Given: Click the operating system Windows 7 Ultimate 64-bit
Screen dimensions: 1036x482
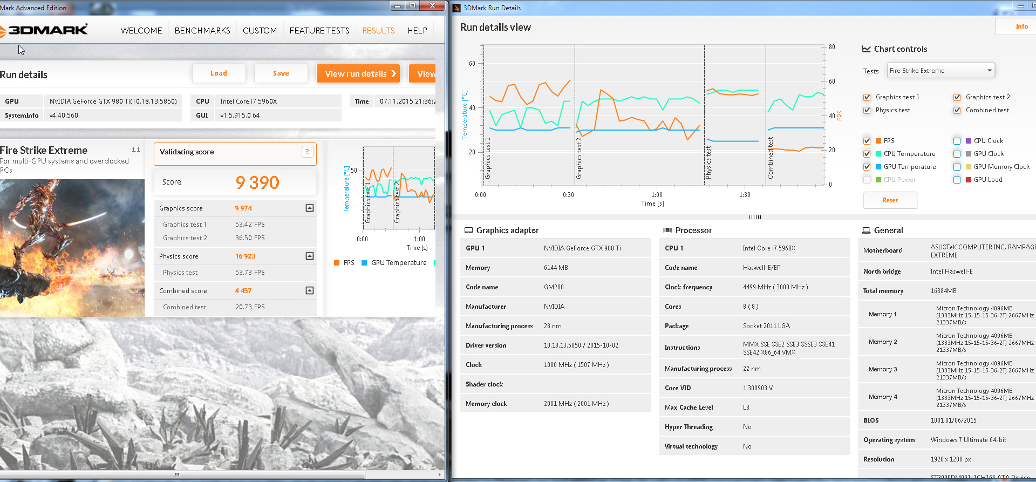Looking at the screenshot, I should (x=968, y=440).
